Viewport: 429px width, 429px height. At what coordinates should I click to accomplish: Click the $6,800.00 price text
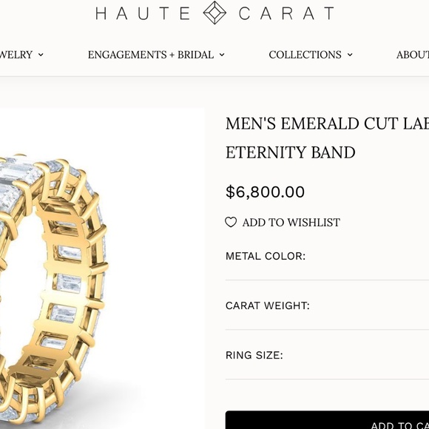(x=265, y=192)
